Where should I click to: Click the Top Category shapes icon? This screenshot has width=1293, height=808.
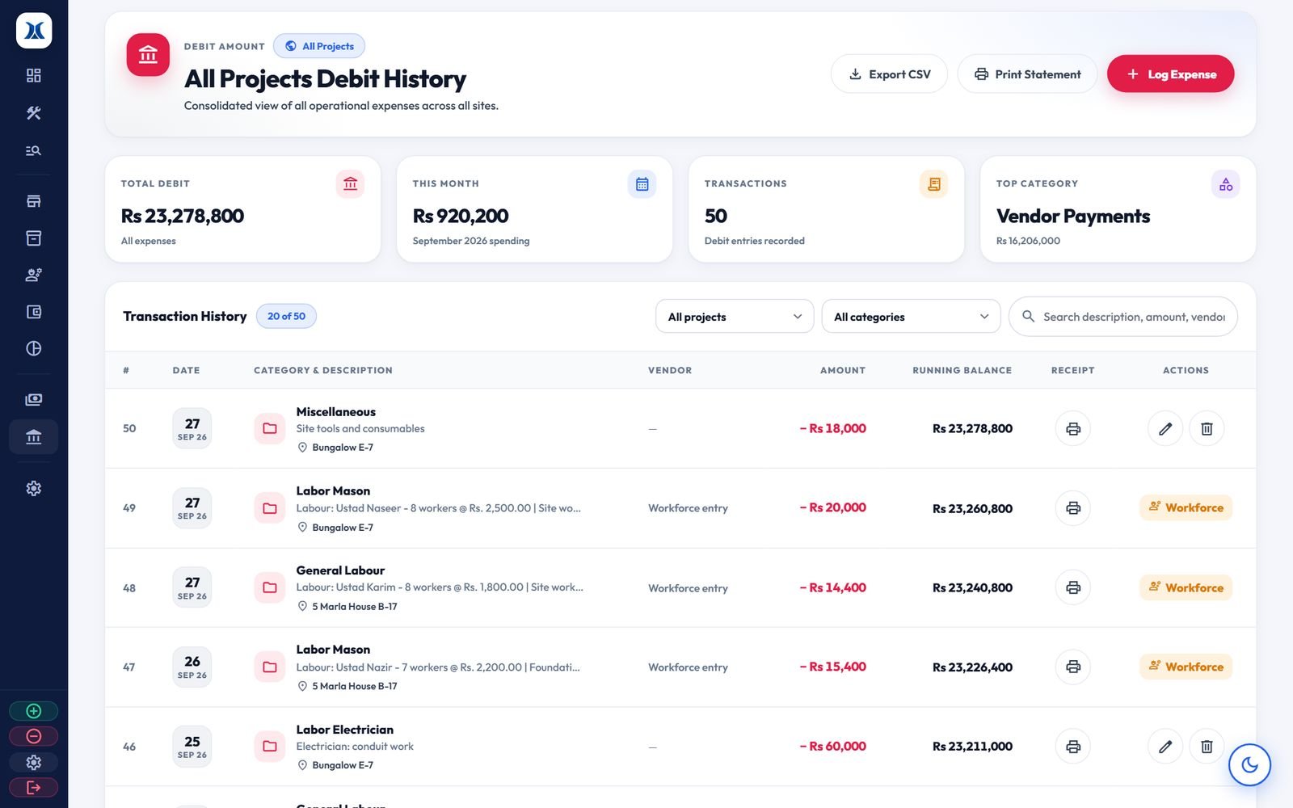click(x=1226, y=184)
